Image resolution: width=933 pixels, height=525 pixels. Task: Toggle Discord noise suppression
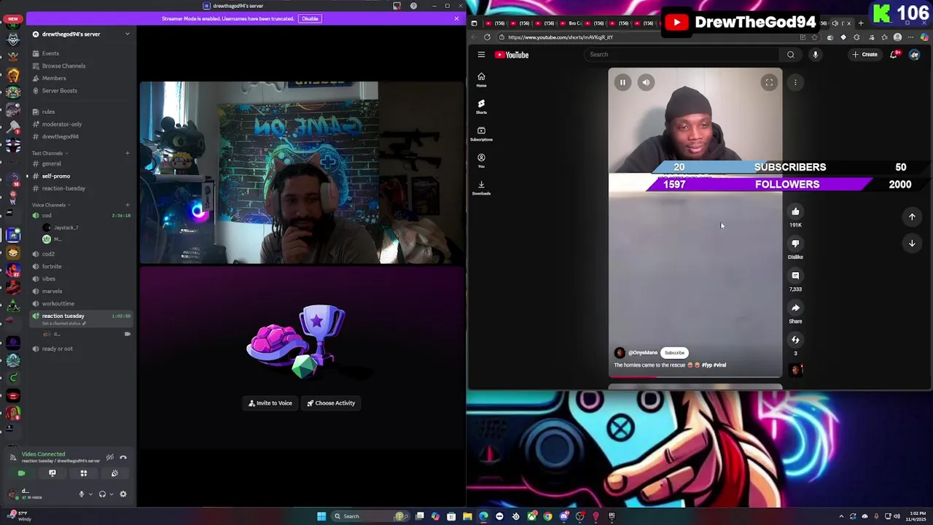[x=110, y=457]
